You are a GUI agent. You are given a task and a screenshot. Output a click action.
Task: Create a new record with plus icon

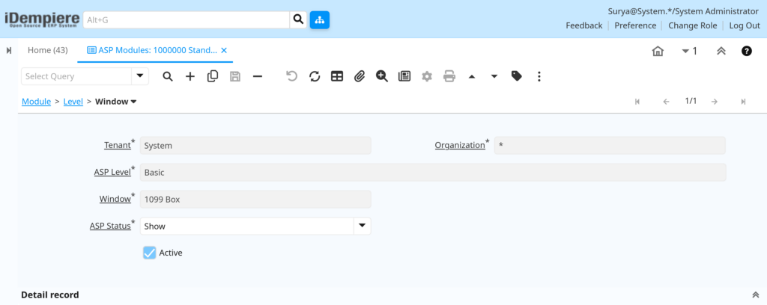pos(190,76)
